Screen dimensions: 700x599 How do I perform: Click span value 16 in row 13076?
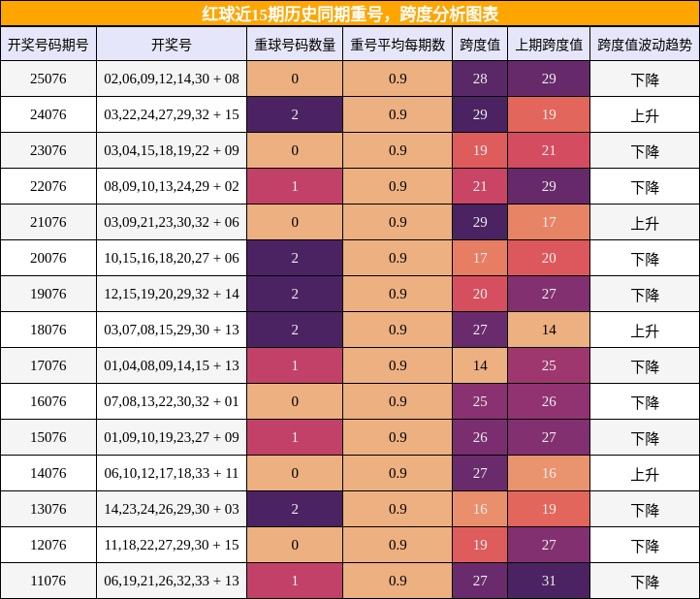tap(480, 509)
